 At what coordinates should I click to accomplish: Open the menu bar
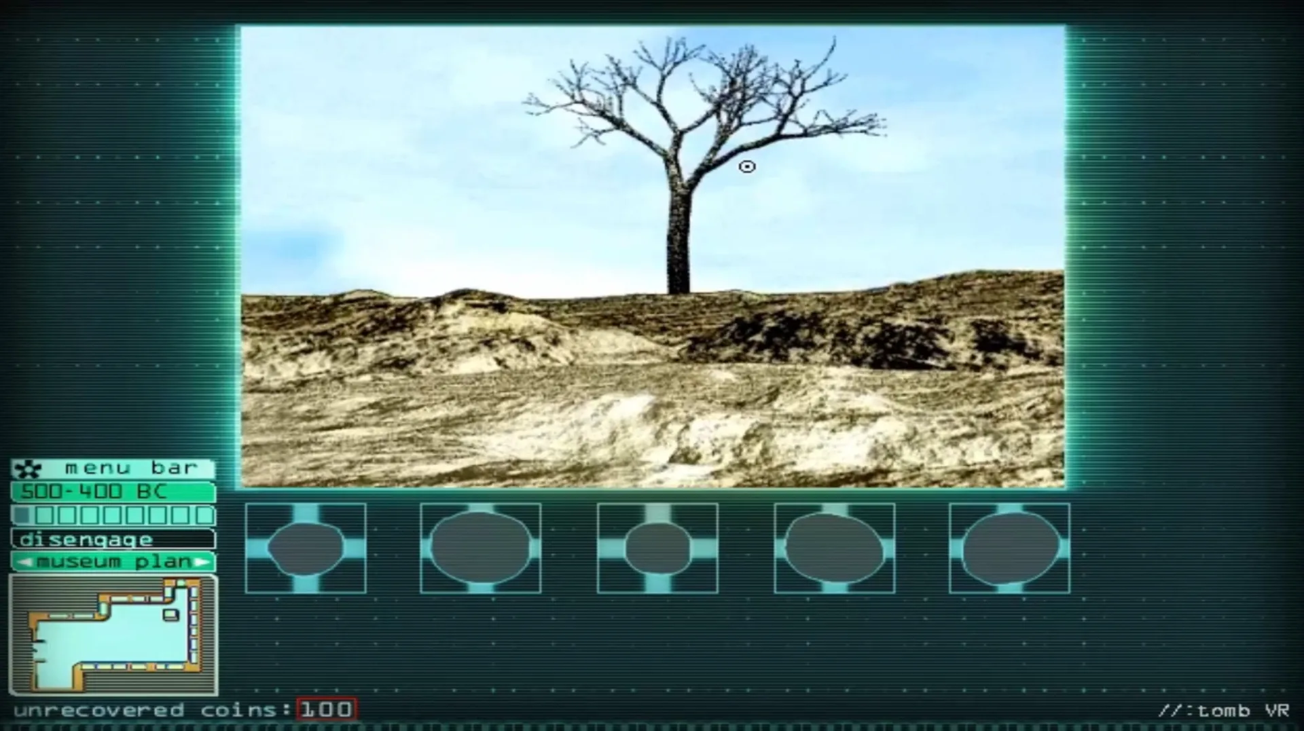pos(129,467)
